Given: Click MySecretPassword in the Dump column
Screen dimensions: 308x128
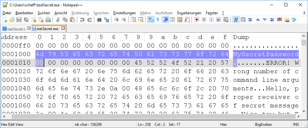Looking at the screenshot, I should coord(266,54).
